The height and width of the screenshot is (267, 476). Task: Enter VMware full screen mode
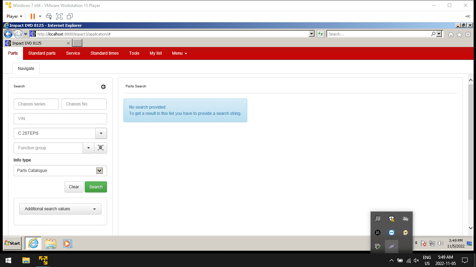[x=59, y=16]
